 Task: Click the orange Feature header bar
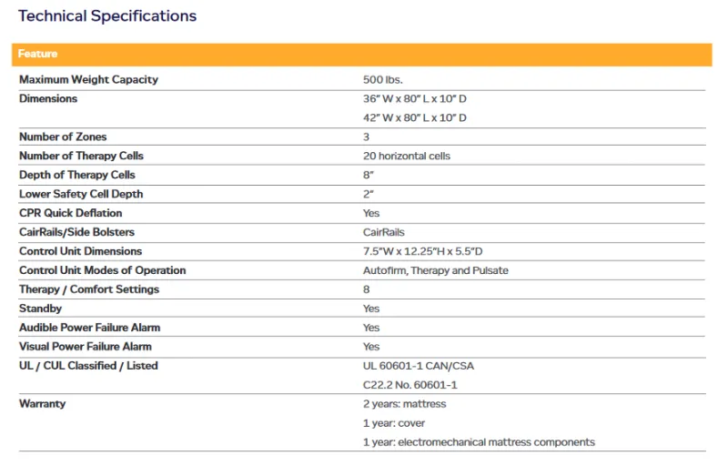[x=361, y=55]
